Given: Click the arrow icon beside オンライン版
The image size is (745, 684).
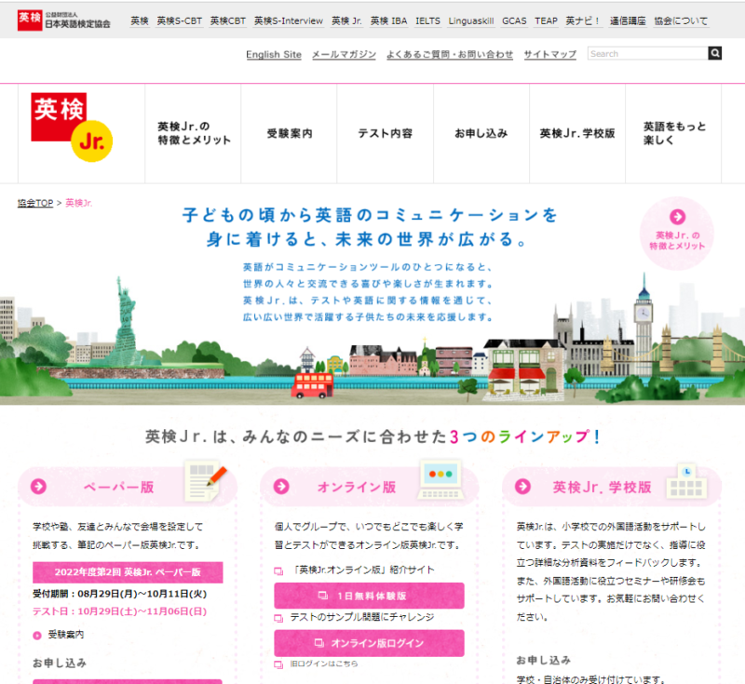Looking at the screenshot, I should coord(281,487).
